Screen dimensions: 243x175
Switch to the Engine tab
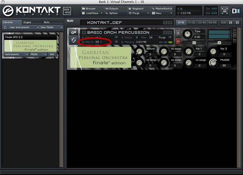click(x=32, y=22)
